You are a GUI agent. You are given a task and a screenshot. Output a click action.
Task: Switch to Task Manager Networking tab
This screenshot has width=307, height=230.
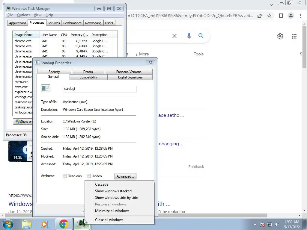93,23
